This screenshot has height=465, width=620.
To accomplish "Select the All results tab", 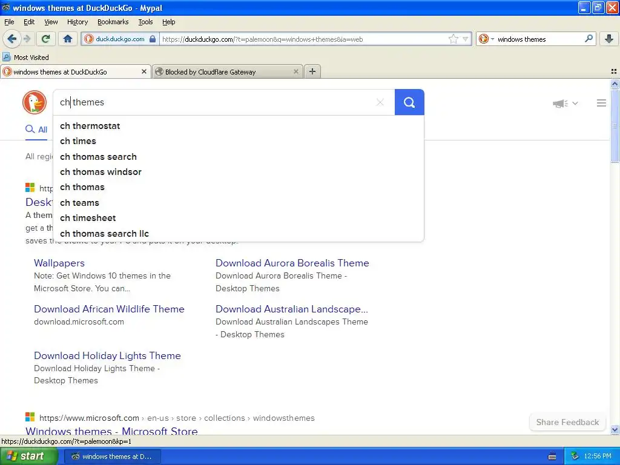I will coord(36,130).
